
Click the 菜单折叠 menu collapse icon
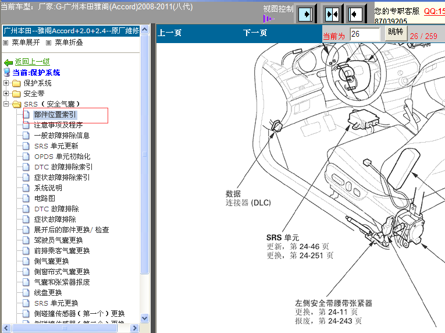click(48, 42)
